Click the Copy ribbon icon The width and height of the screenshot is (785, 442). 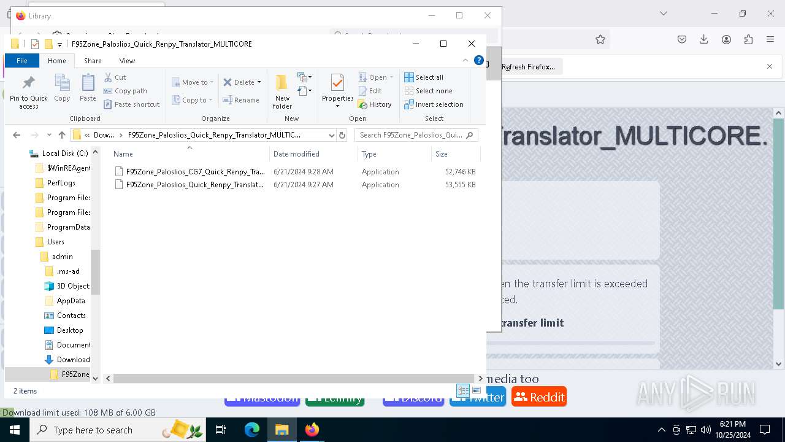[x=62, y=88]
